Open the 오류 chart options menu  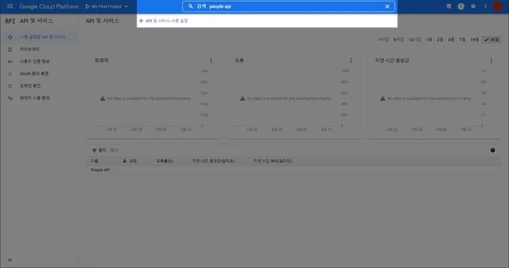click(x=351, y=61)
